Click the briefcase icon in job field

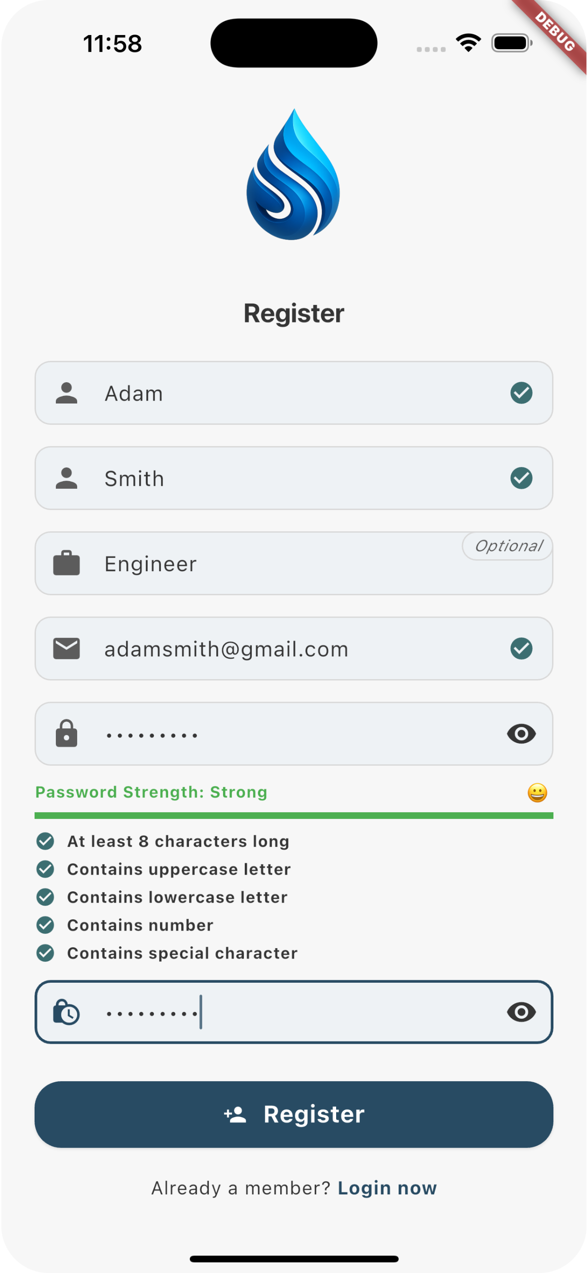67,564
